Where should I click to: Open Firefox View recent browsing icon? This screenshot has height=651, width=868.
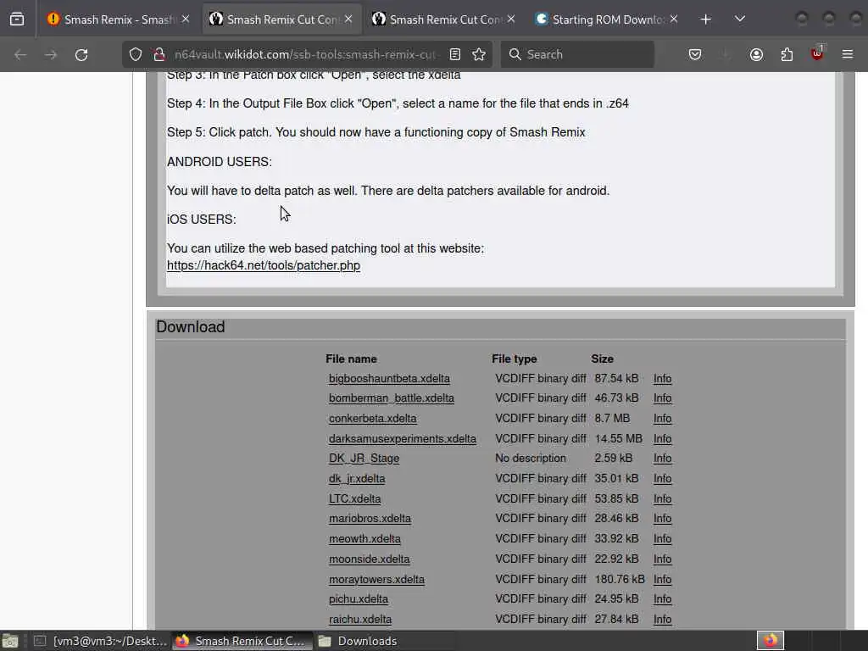pos(17,19)
